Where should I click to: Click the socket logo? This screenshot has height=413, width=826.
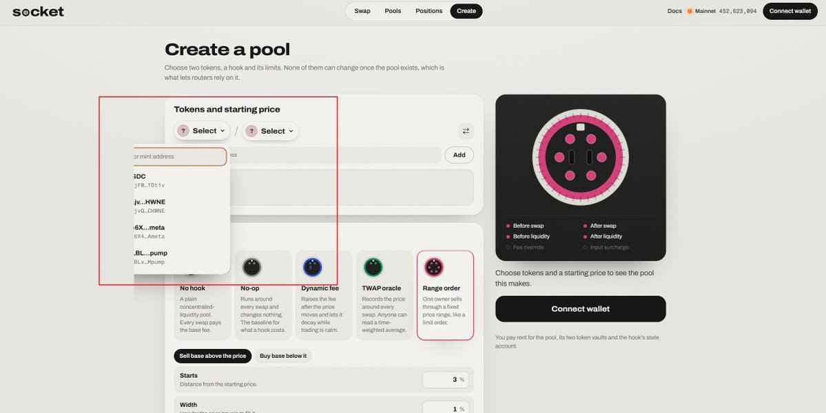[39, 11]
